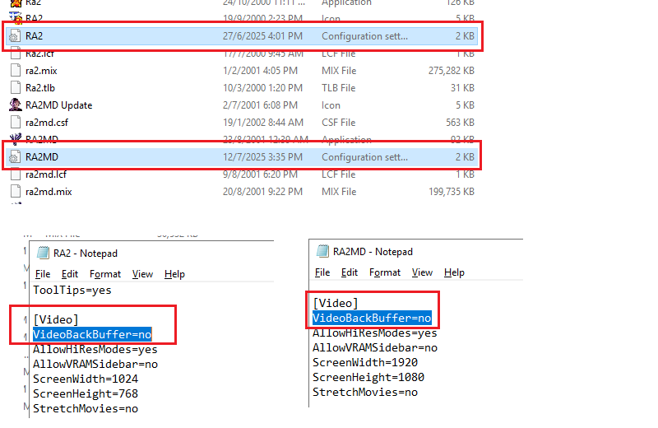This screenshot has width=658, height=428.
Task: Click the ra2md.lcf file icon
Action: click(x=15, y=174)
